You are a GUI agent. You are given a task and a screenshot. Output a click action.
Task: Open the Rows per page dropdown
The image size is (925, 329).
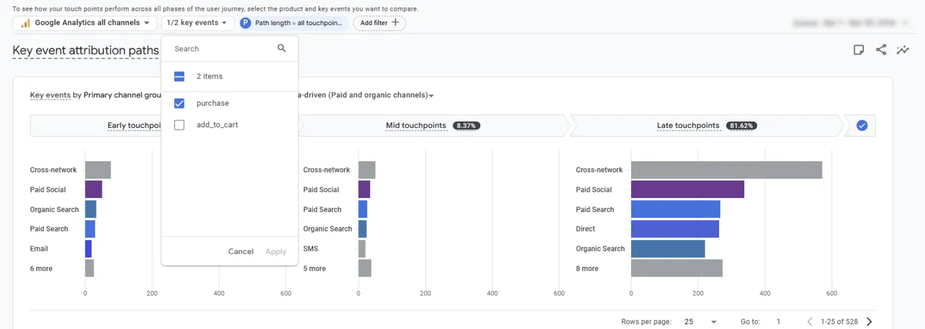point(700,322)
